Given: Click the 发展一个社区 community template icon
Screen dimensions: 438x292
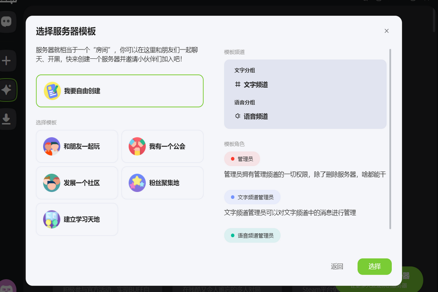Looking at the screenshot, I should coord(52,183).
